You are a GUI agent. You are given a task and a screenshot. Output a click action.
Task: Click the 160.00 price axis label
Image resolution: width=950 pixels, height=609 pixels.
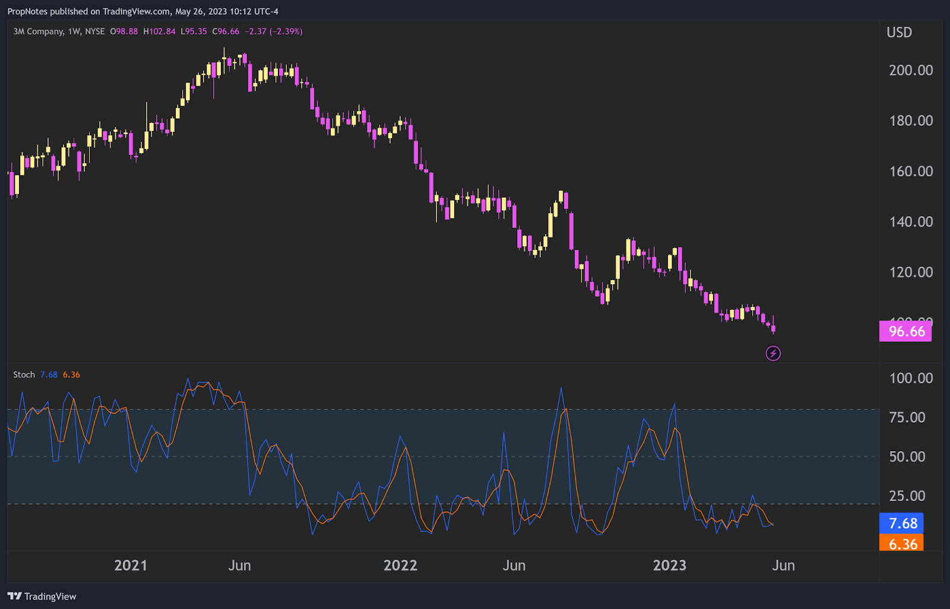[x=911, y=171]
